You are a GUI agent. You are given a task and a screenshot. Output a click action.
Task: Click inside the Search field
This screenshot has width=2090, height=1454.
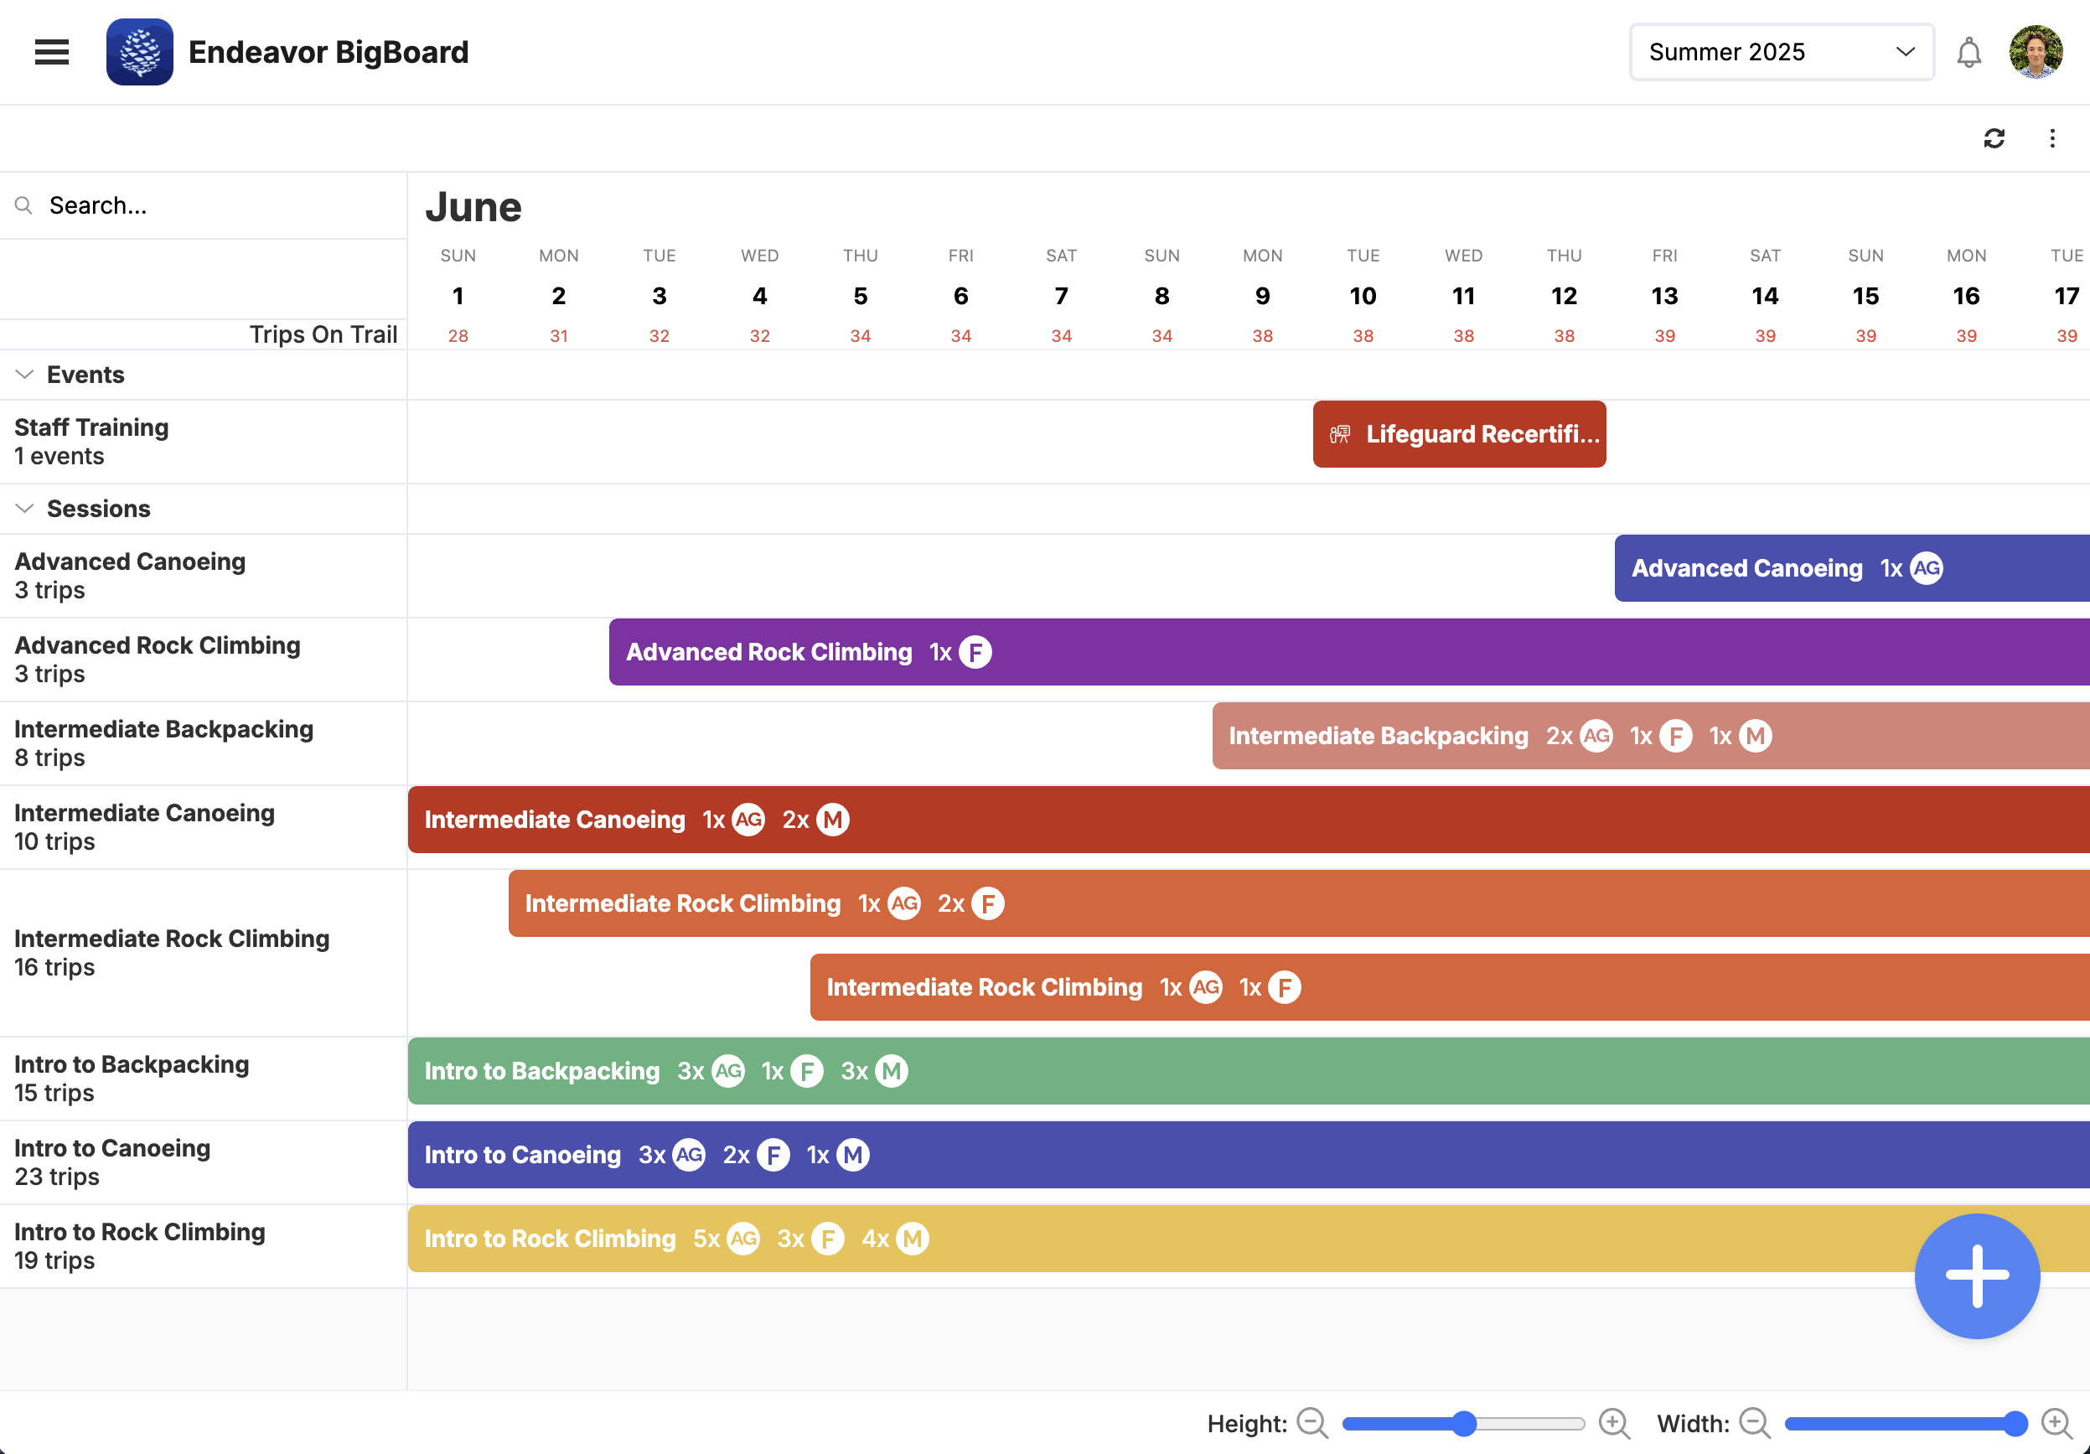click(x=137, y=204)
